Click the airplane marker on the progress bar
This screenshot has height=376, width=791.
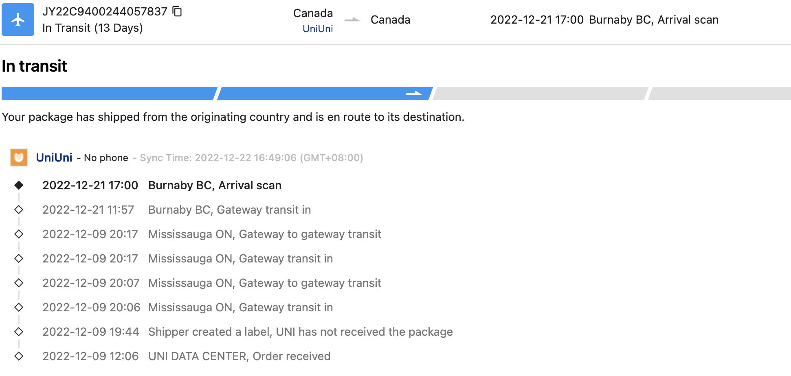(413, 93)
